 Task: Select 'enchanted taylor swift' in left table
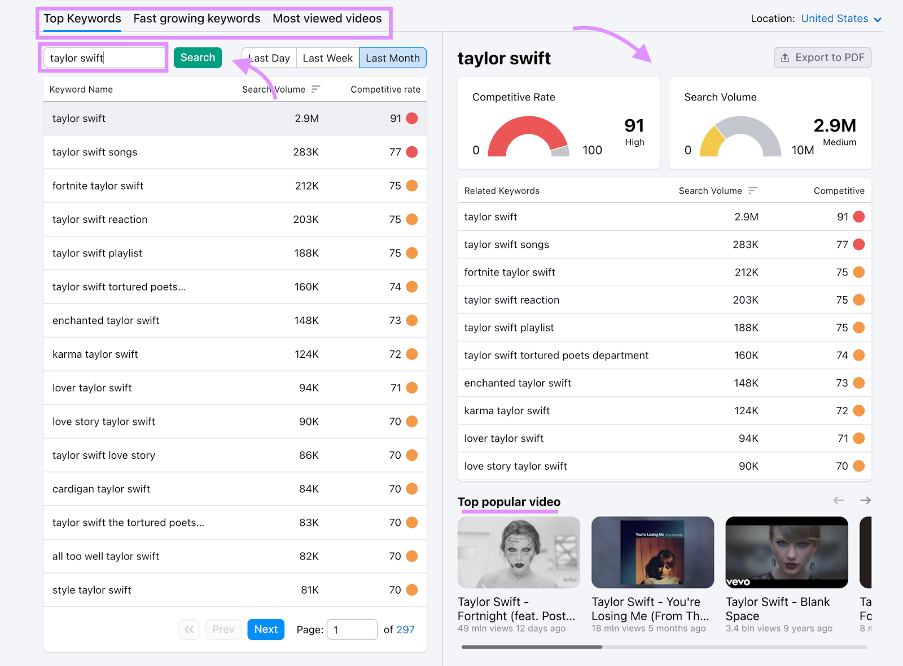(x=235, y=321)
